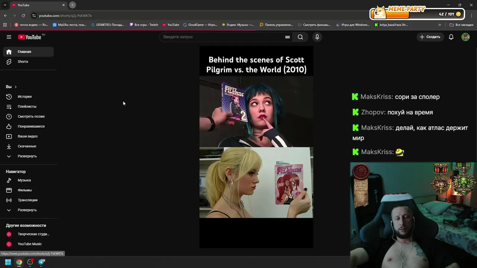Go back in the browser
This screenshot has width=477, height=268.
click(5, 16)
